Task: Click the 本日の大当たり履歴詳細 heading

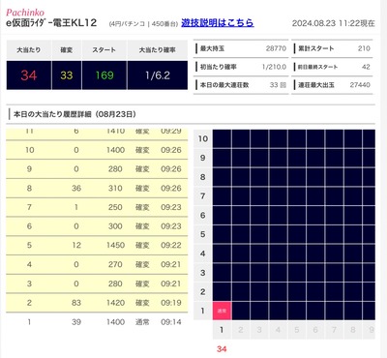Action: [x=74, y=114]
